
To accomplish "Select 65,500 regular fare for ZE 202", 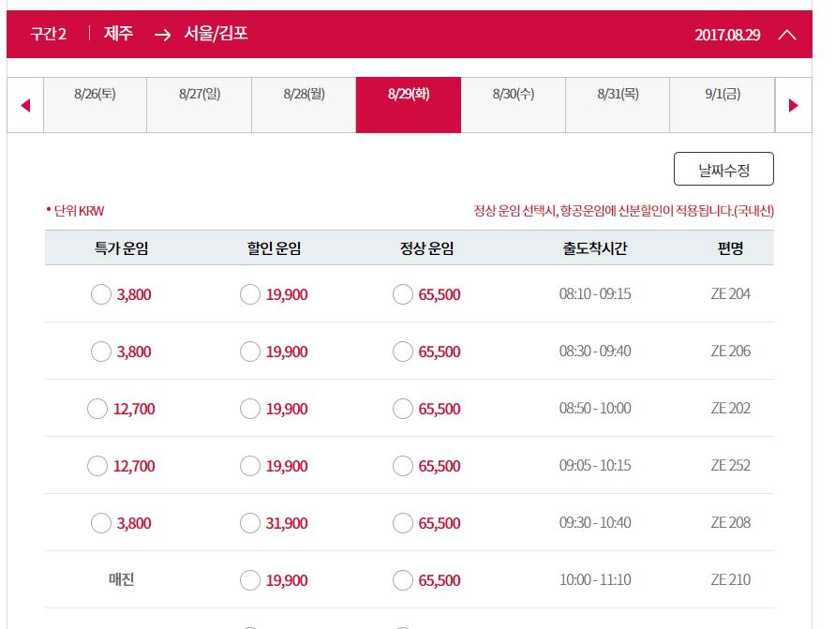I will click(403, 410).
